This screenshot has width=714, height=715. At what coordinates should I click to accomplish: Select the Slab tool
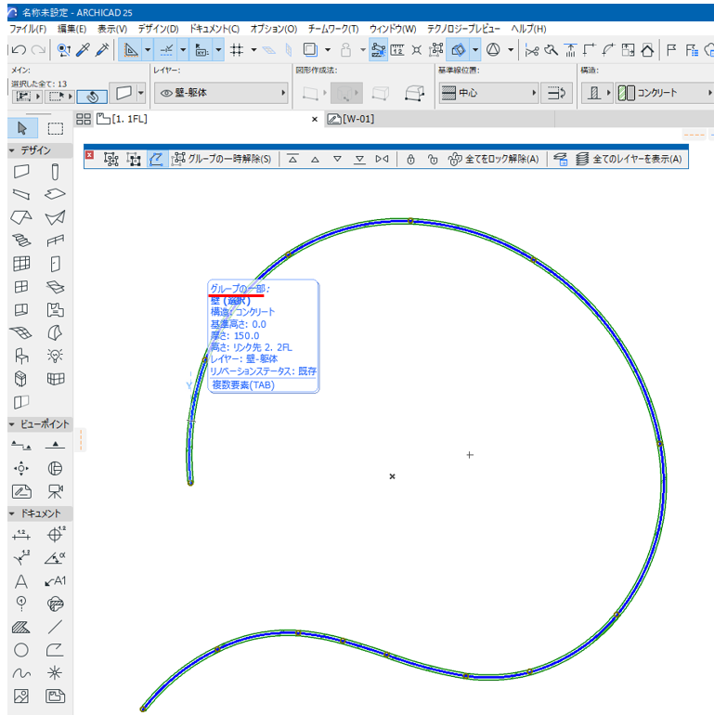[x=55, y=195]
